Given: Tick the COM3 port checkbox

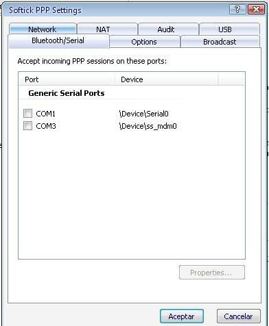Looking at the screenshot, I should [x=27, y=125].
